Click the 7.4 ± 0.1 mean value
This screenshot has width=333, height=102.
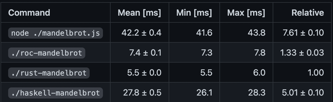point(145,53)
